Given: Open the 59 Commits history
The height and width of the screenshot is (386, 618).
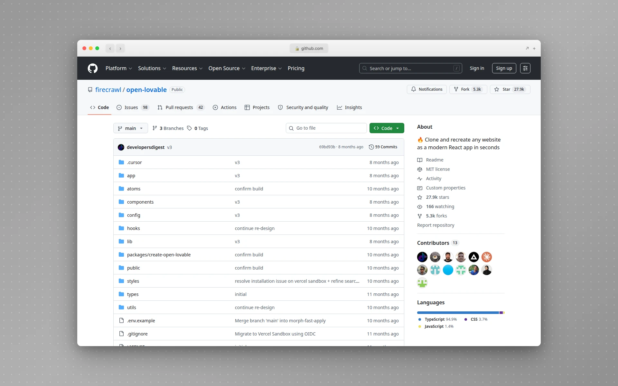Looking at the screenshot, I should (383, 147).
